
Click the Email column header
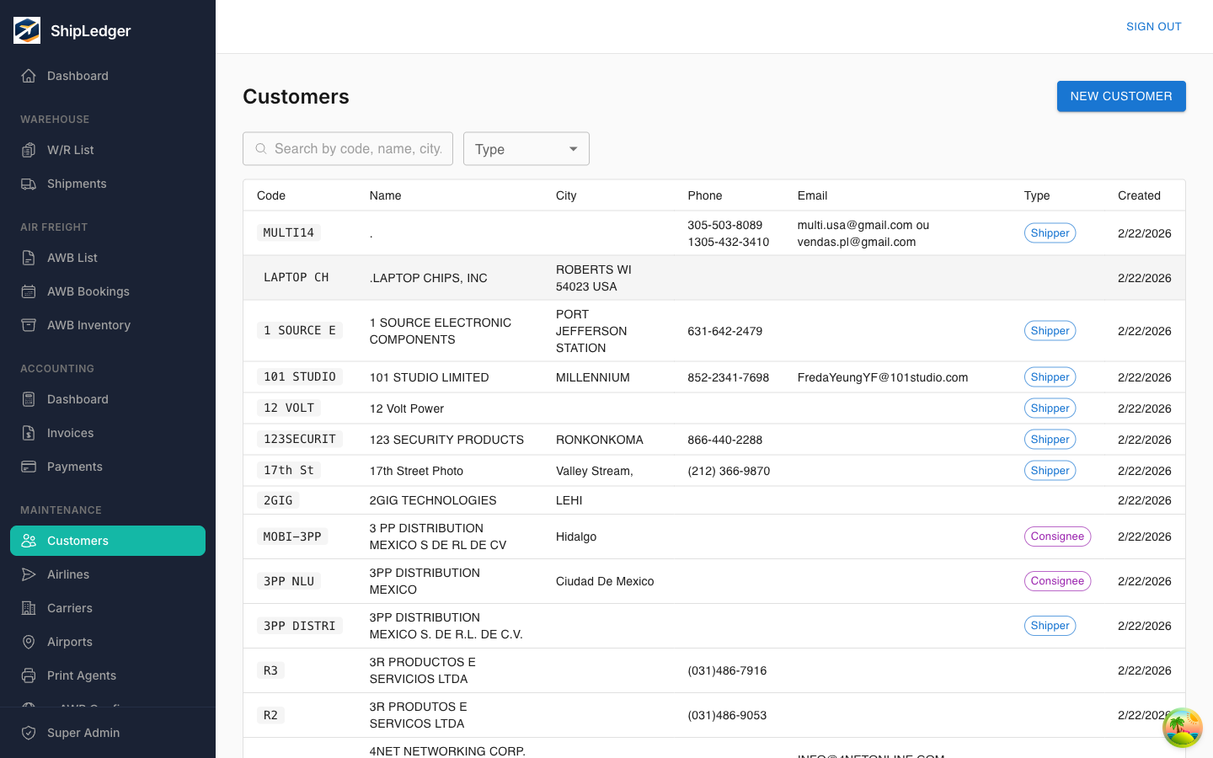813,195
